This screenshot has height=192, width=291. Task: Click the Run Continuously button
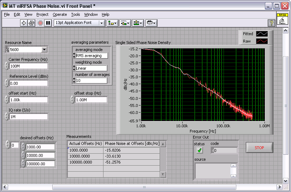click(x=31, y=23)
